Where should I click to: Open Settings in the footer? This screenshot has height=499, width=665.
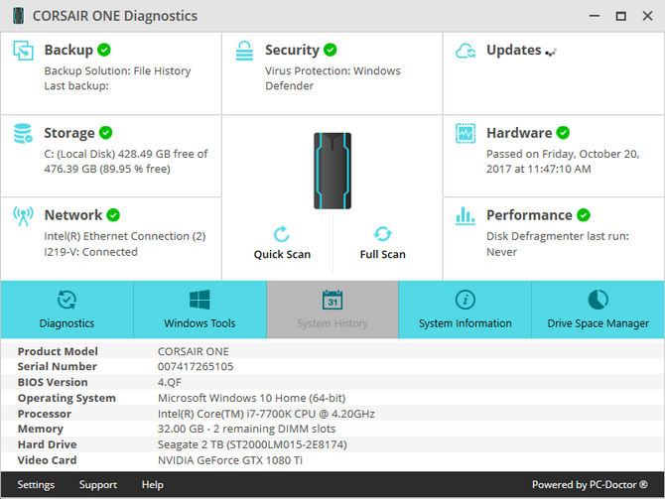36,484
